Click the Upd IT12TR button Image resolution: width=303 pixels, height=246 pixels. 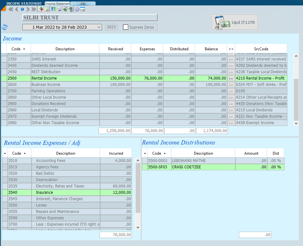pyautogui.click(x=234, y=23)
